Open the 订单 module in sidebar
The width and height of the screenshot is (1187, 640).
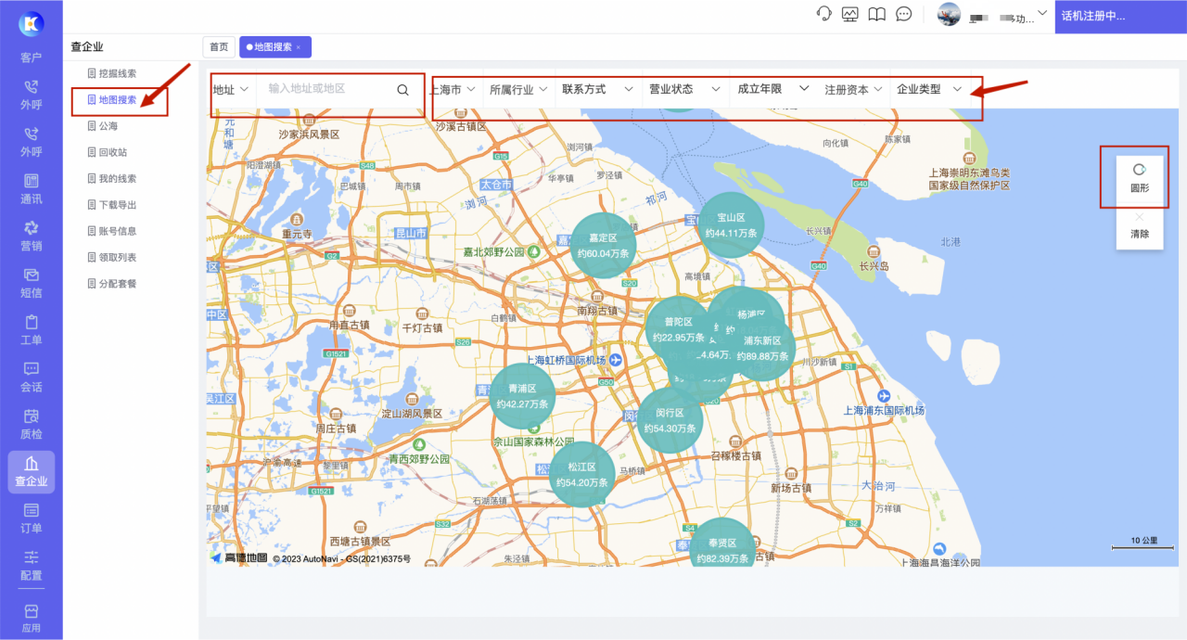pyautogui.click(x=31, y=518)
